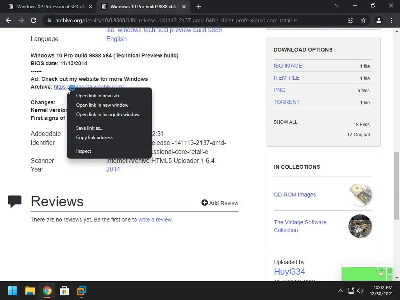Click the windows technical preview build 9888 link
This screenshot has height=300, width=400.
click(x=170, y=30)
